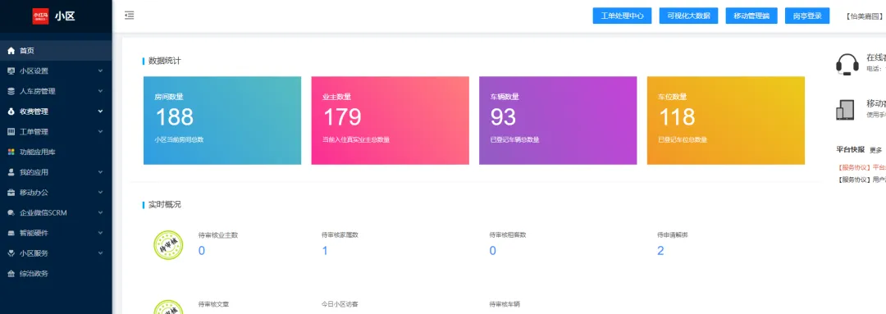Click the purple 车辆数量 93 card
This screenshot has height=314, width=886.
(x=558, y=121)
